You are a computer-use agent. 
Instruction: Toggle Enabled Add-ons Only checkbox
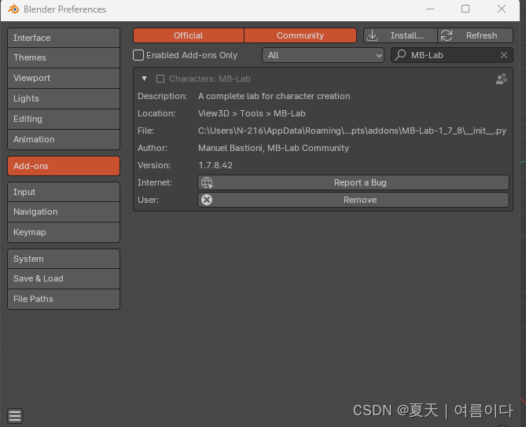coord(138,55)
